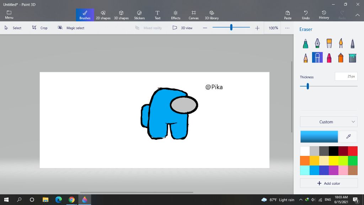Open the History panel
Viewport: 364px width, 205px height.
click(324, 15)
